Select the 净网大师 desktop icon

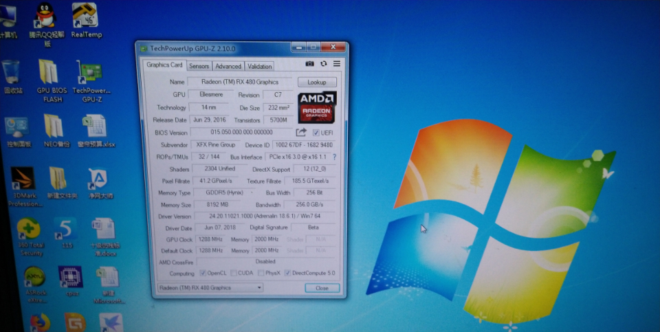[100, 183]
